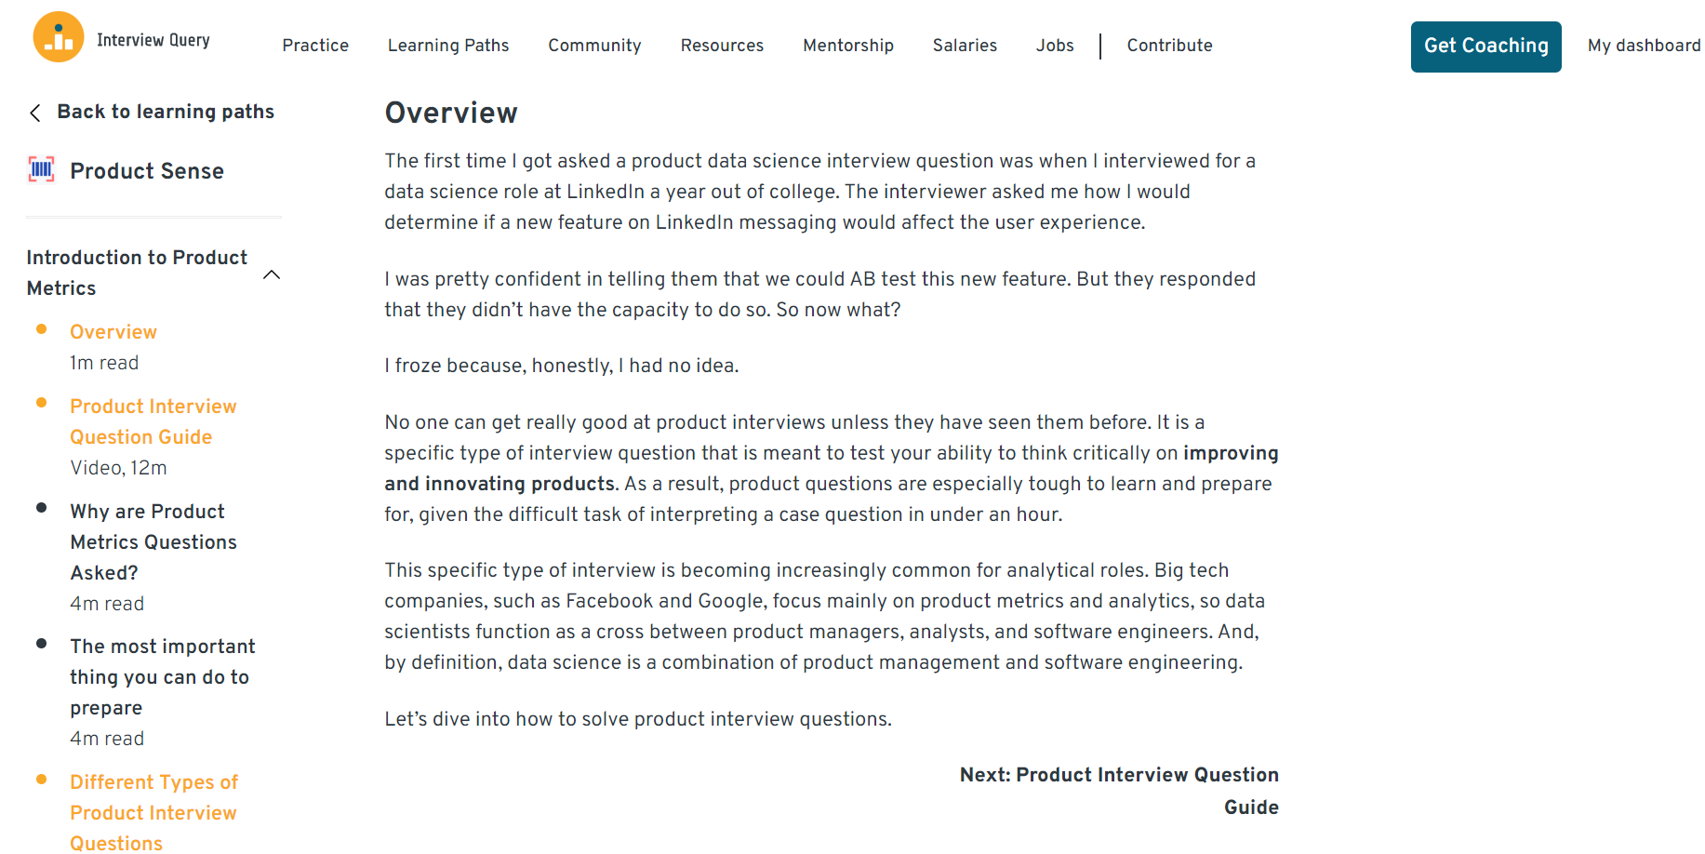Viewport: 1705px width, 854px height.
Task: Click the Contribute link
Action: (1169, 46)
